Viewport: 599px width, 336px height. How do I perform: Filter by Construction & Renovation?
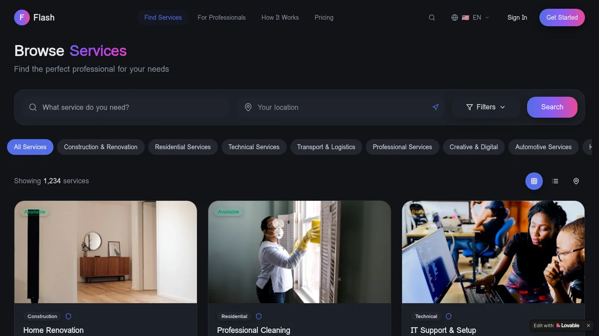tap(101, 147)
